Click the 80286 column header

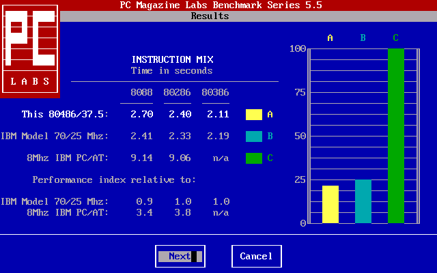[177, 92]
